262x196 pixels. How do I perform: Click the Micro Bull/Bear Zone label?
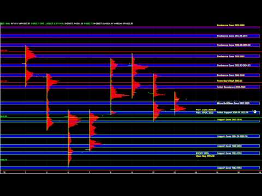pos(233,103)
